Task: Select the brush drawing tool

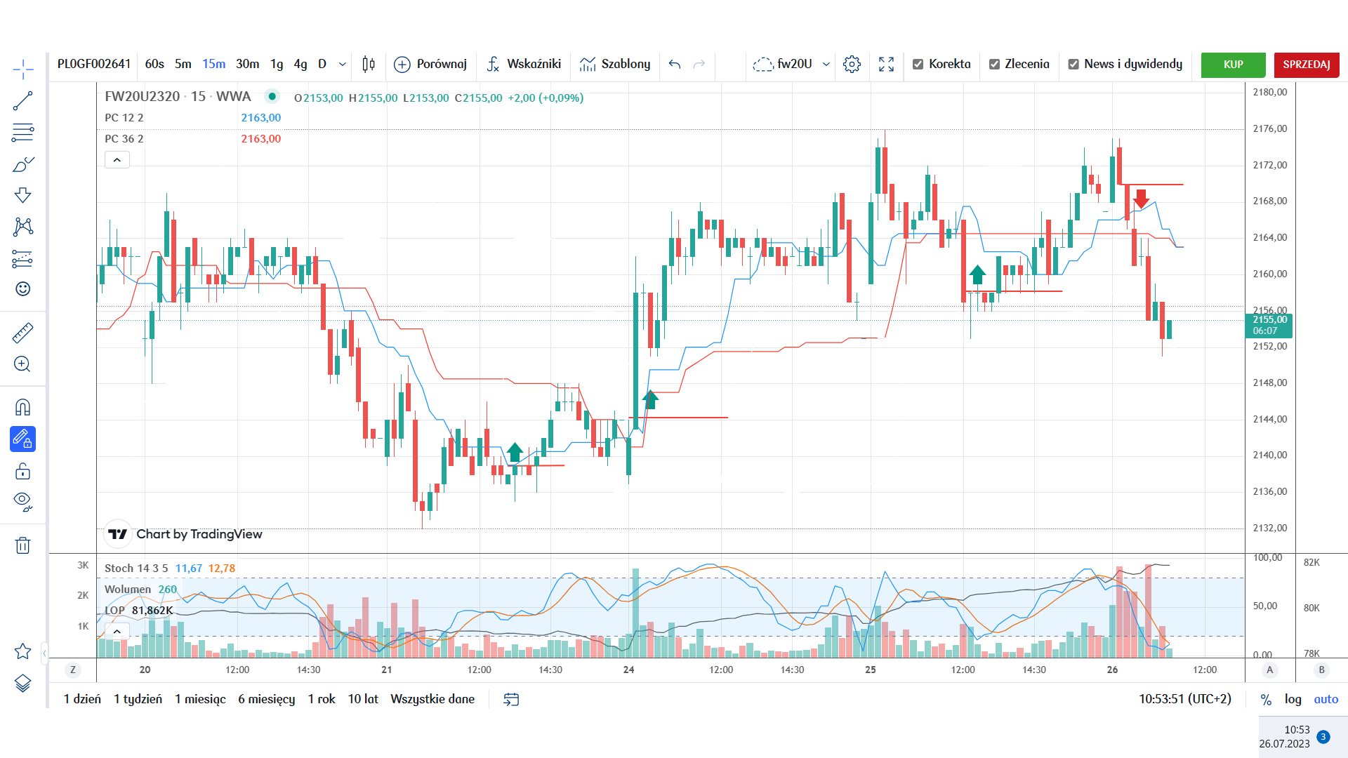Action: pos(22,164)
